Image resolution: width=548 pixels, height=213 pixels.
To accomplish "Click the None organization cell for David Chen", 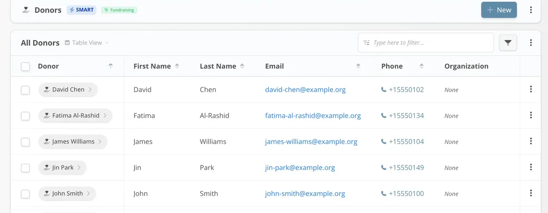I will point(451,90).
